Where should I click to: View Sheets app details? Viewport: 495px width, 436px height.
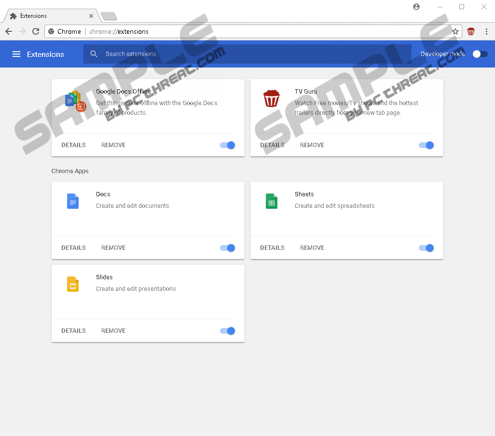(272, 248)
